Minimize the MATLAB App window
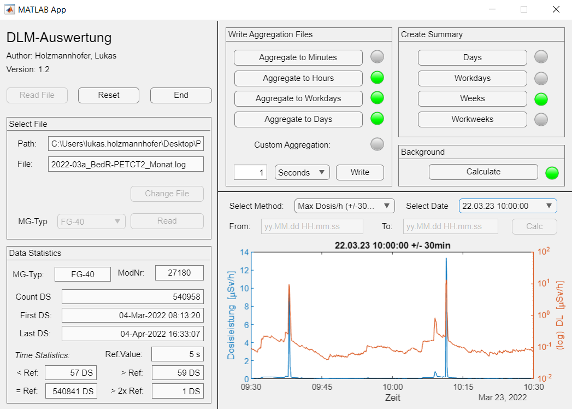This screenshot has height=409, width=572. tap(492, 9)
